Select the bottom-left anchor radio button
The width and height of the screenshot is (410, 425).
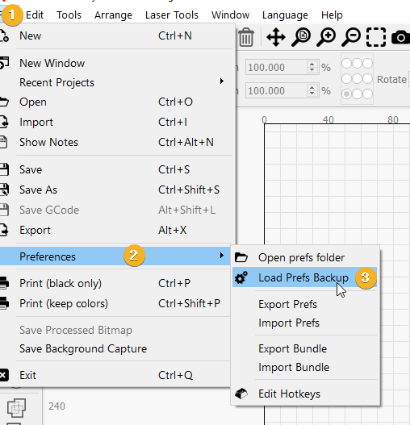coord(346,94)
